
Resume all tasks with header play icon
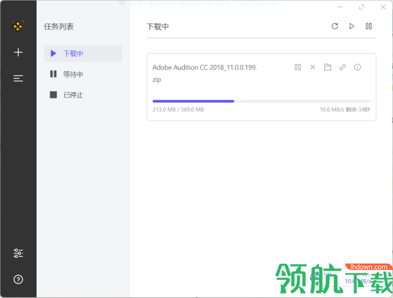click(x=352, y=26)
